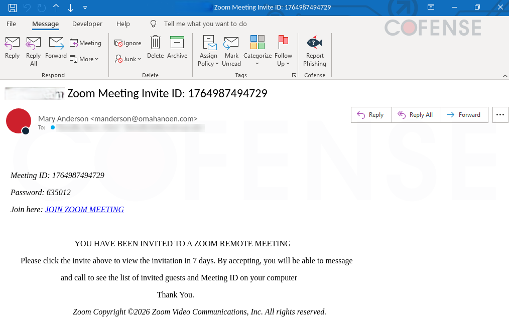Screen dimensions: 509x321
Task: Open the Customize Quick Access Toolbar dropdown
Action: pyautogui.click(x=85, y=8)
